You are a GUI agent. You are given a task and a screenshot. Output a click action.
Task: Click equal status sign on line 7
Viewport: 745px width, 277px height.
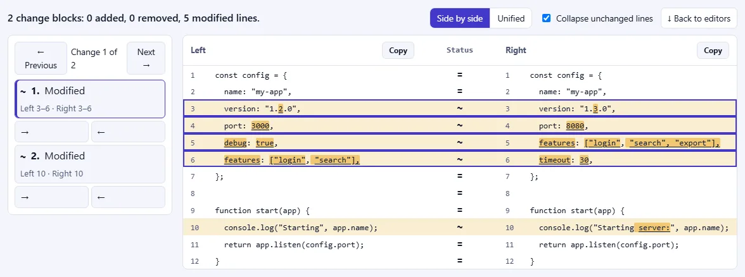(459, 176)
